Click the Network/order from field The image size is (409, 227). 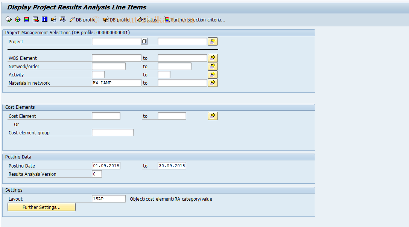109,66
